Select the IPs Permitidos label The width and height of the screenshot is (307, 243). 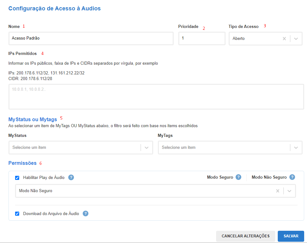(23, 54)
